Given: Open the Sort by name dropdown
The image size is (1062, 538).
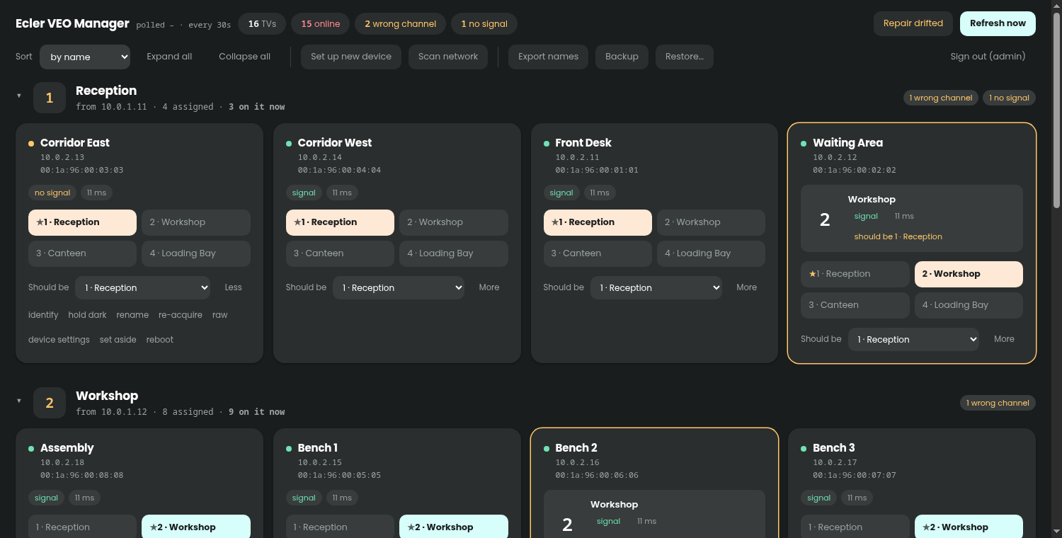Looking at the screenshot, I should pyautogui.click(x=85, y=57).
